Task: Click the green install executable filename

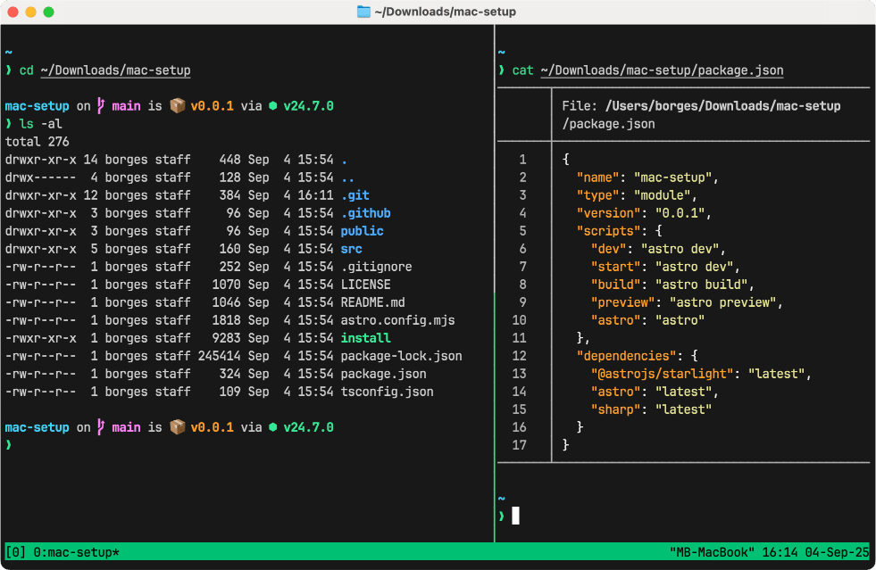Action: tap(365, 338)
